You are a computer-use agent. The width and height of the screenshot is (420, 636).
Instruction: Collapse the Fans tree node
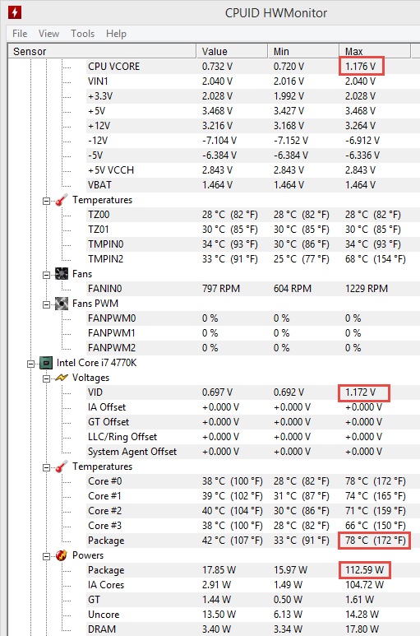(x=47, y=275)
